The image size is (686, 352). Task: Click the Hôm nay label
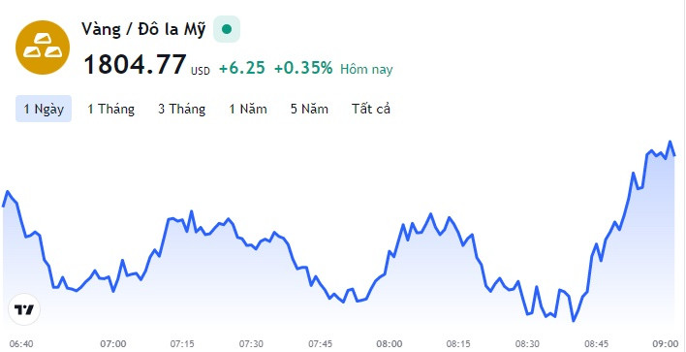(366, 69)
